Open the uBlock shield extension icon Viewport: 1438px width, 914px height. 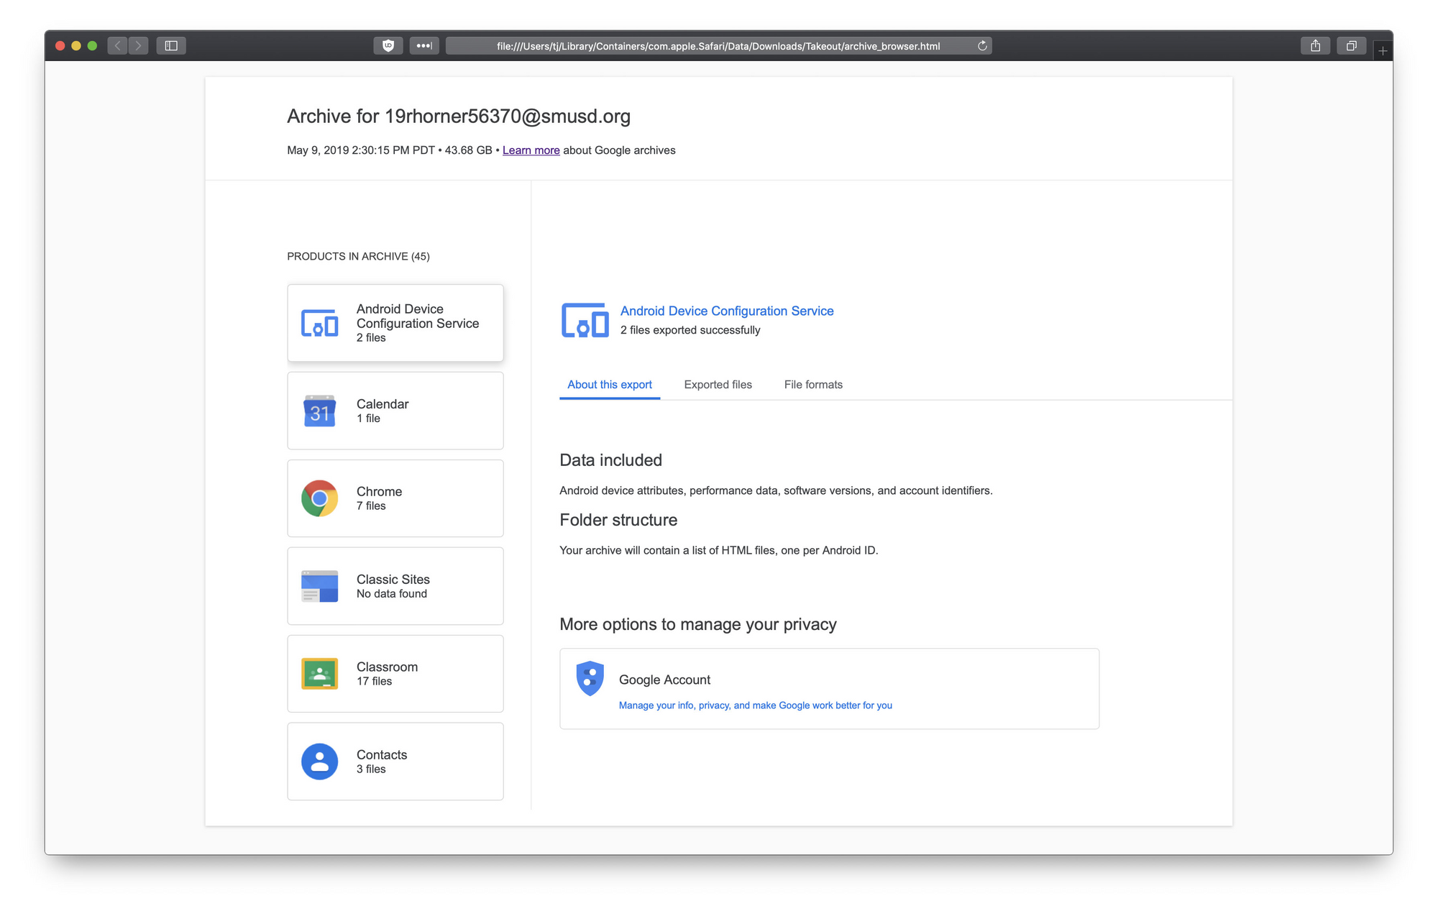coord(388,46)
